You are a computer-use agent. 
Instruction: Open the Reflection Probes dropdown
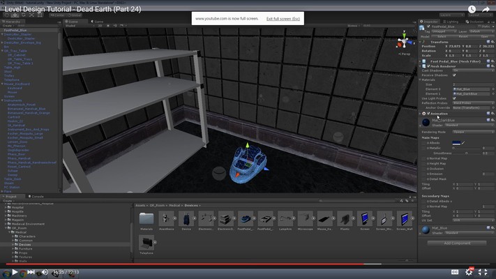[473, 103]
